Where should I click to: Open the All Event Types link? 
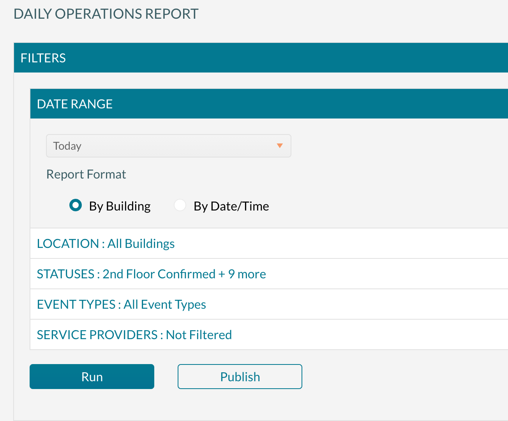coord(164,304)
